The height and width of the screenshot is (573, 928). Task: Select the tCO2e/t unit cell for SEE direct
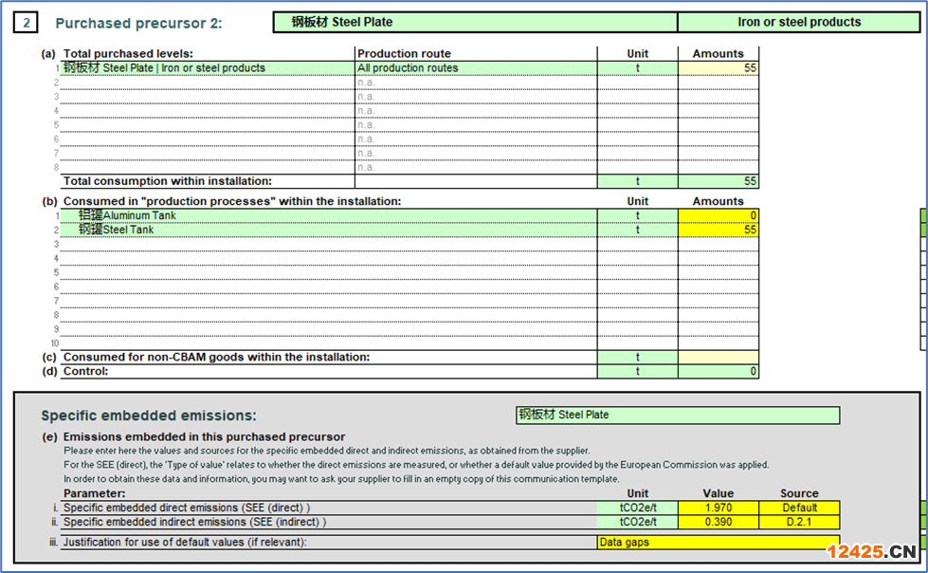point(637,508)
